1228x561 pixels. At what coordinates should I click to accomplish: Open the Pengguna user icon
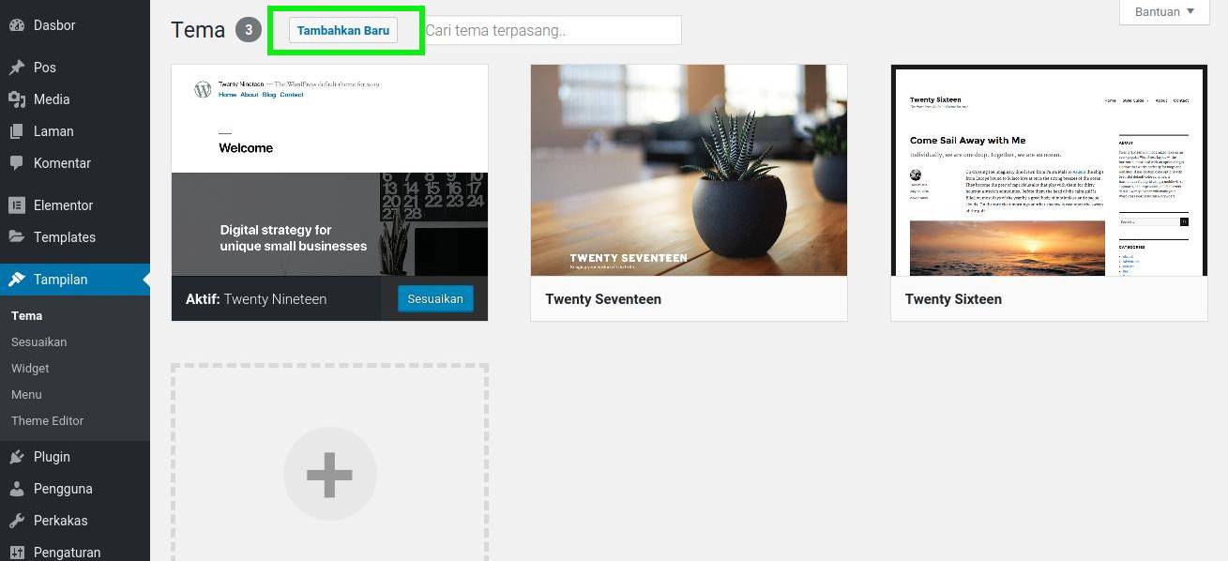17,489
